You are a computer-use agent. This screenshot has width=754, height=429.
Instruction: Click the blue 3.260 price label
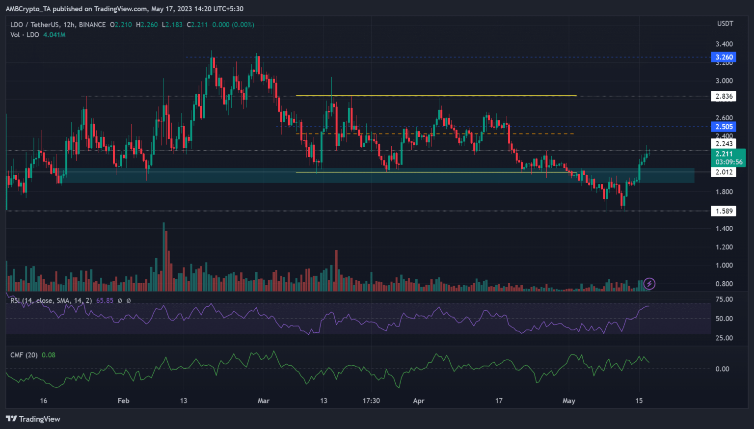[724, 57]
